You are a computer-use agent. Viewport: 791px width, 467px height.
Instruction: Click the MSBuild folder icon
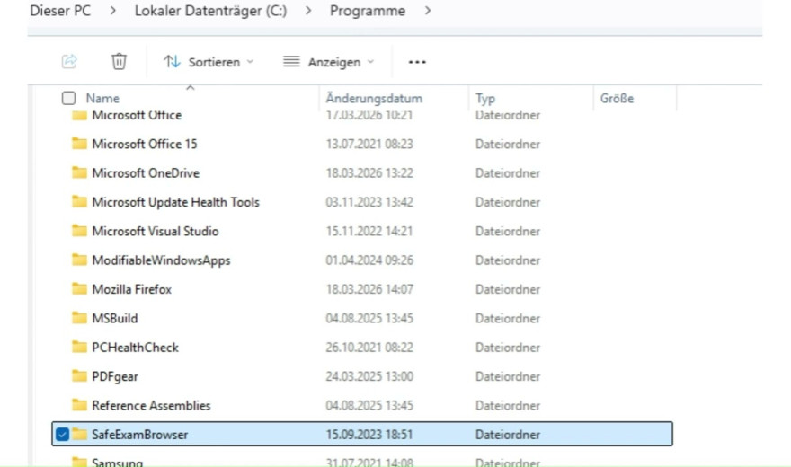79,318
